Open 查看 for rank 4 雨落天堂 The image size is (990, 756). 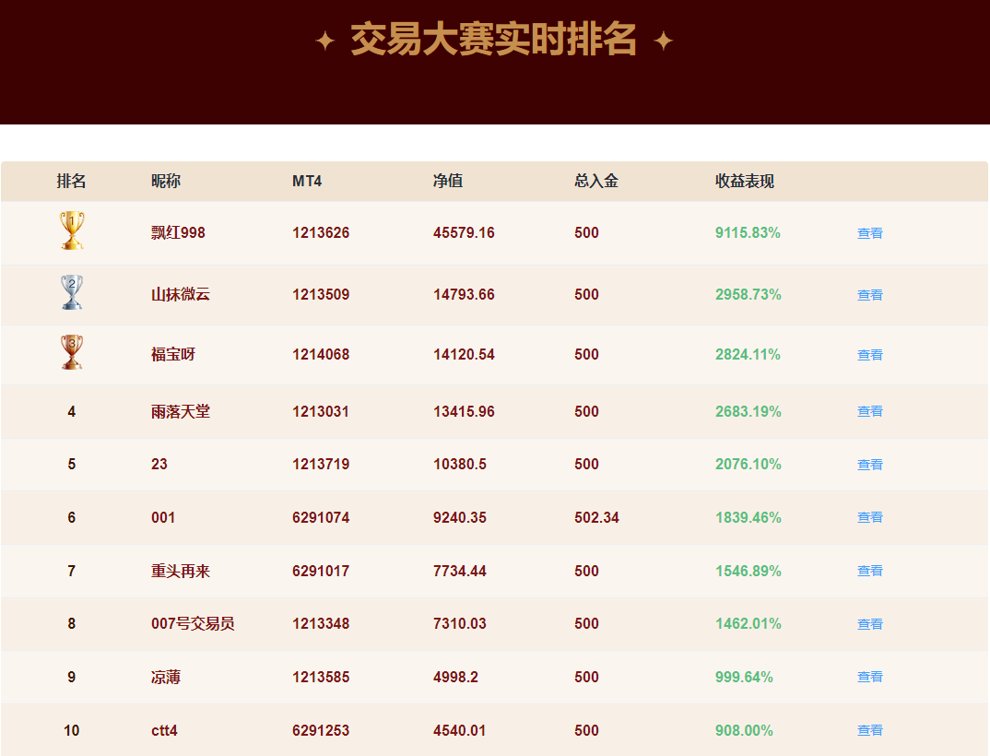tap(869, 411)
